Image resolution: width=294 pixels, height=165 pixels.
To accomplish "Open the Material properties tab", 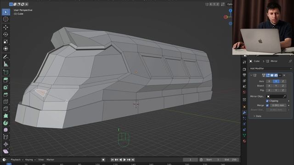I will (x=244, y=141).
